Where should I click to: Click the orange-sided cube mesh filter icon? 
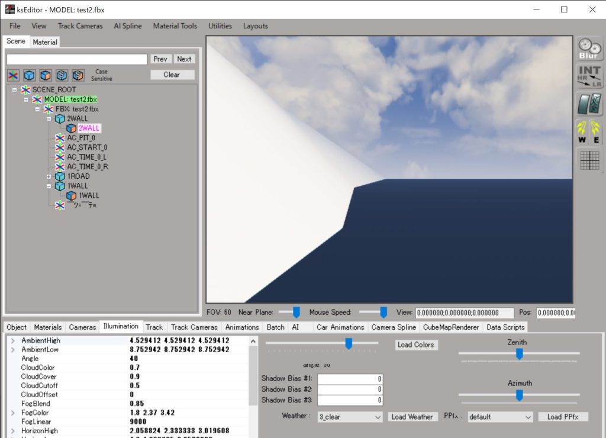pos(46,75)
